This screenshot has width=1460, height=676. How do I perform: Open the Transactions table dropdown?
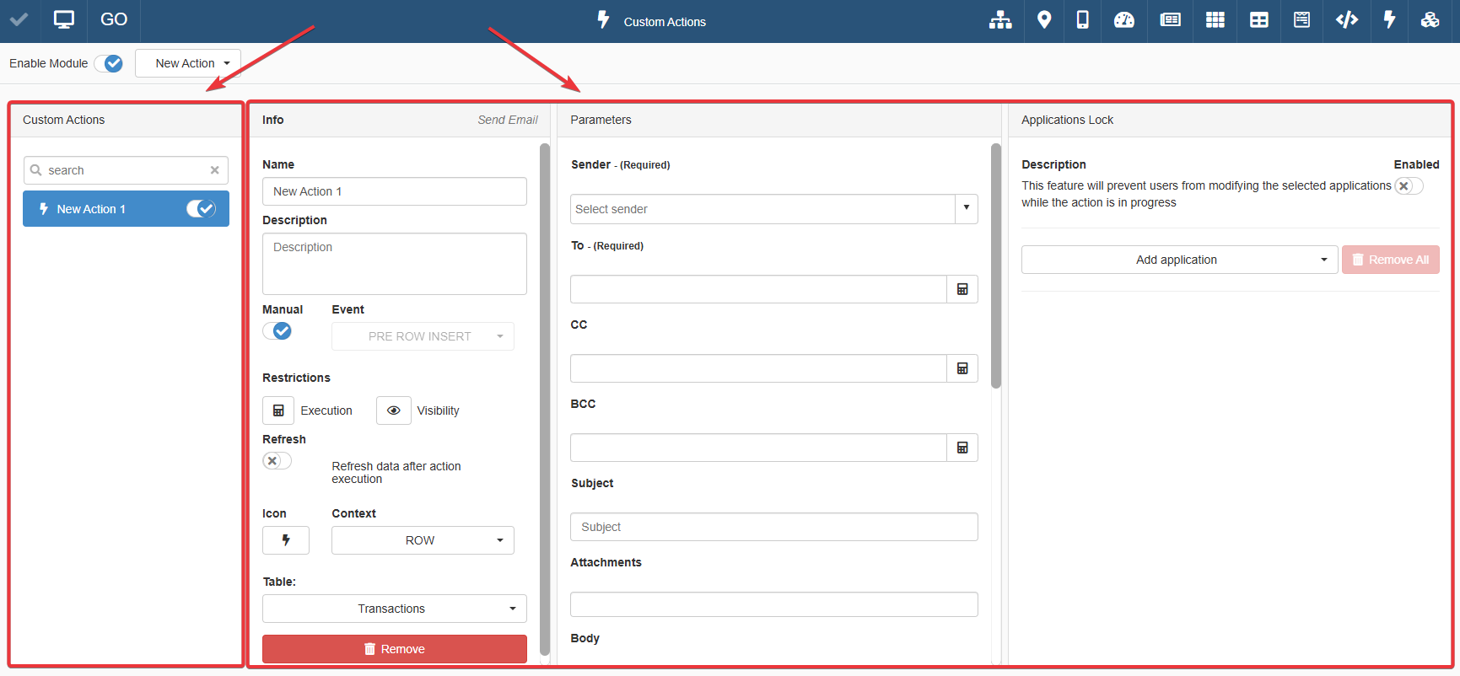(x=395, y=609)
